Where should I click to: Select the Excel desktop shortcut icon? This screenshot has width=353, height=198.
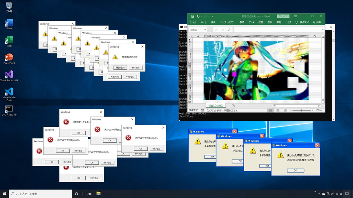pos(9,41)
